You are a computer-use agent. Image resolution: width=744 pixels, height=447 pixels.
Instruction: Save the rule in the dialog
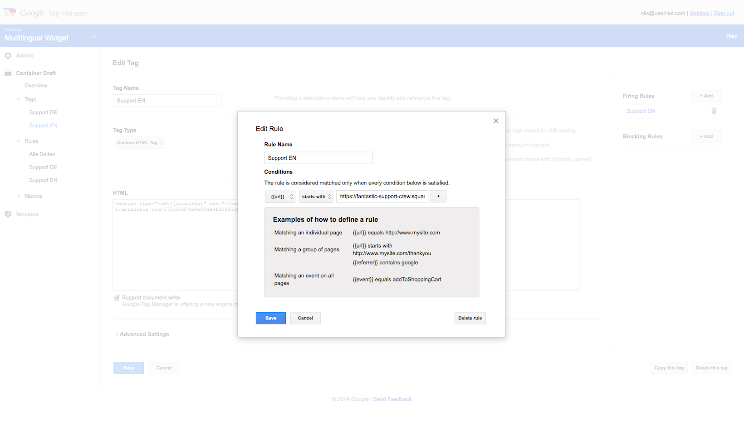(x=271, y=318)
